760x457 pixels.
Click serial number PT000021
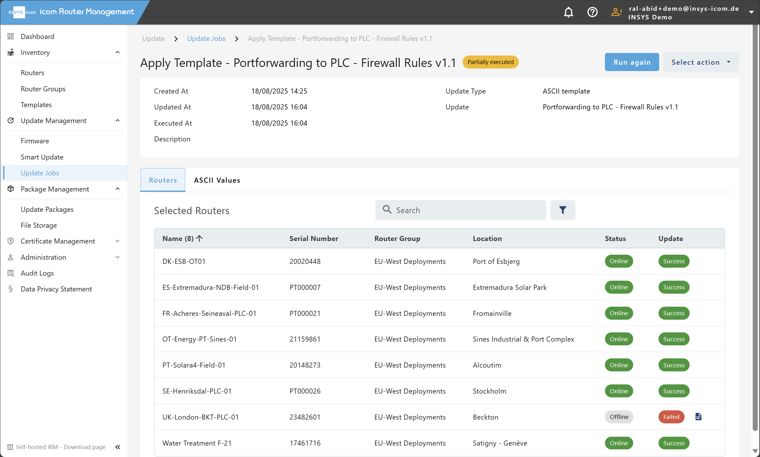305,313
